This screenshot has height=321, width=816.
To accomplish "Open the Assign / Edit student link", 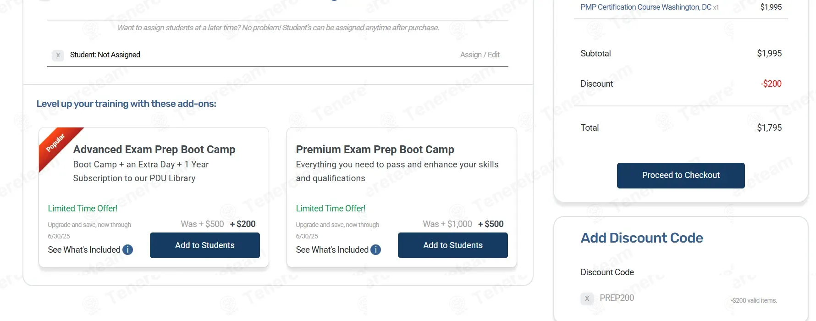I will click(x=480, y=55).
